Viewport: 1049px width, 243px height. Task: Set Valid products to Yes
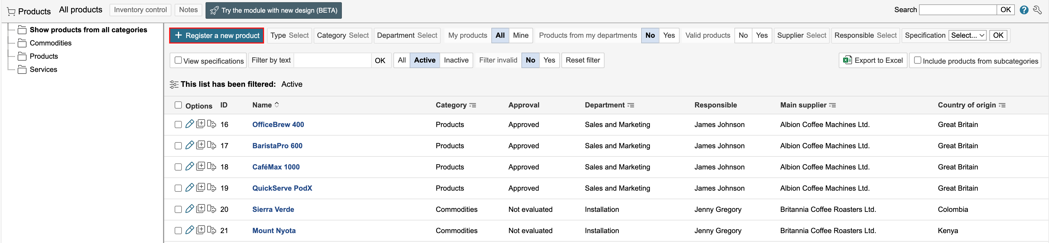pos(762,35)
